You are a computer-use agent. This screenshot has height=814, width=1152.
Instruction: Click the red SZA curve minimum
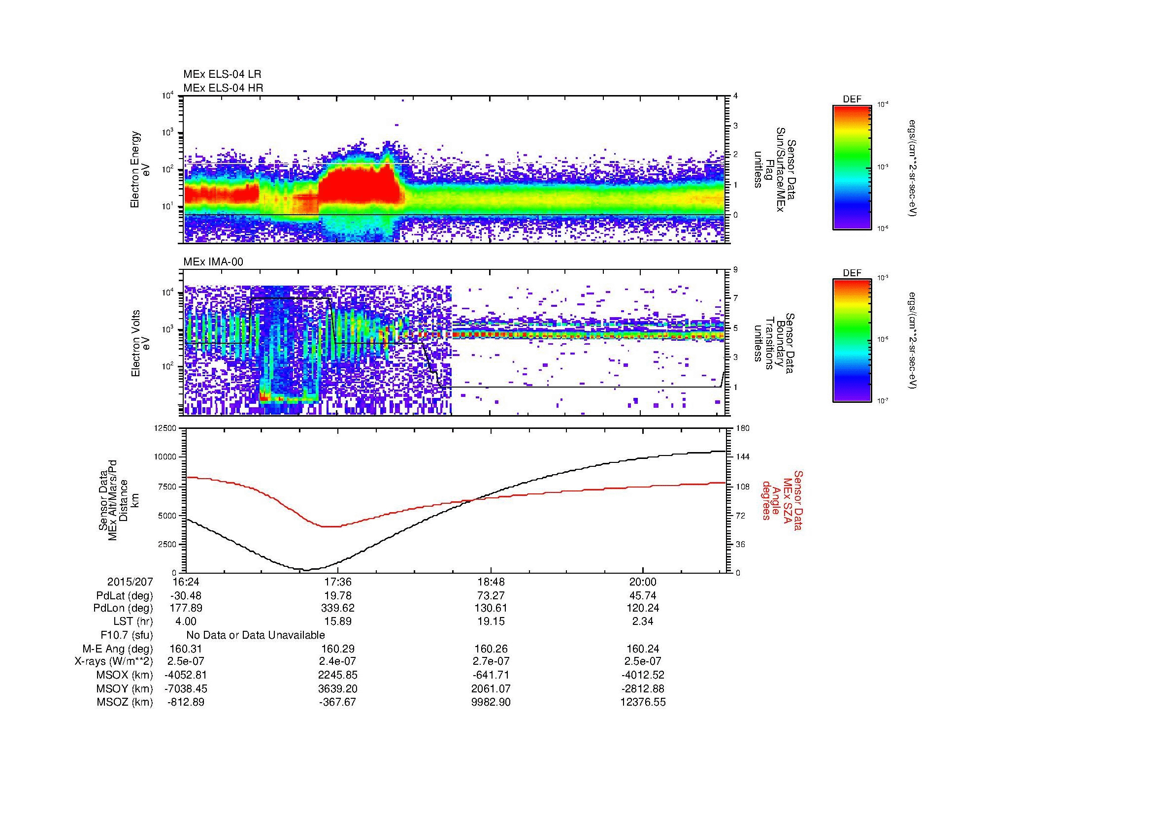click(x=330, y=526)
